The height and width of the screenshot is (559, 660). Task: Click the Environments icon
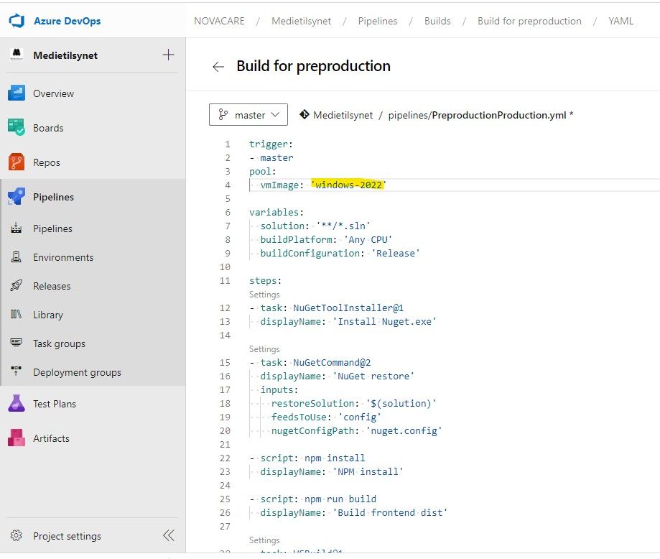(x=17, y=257)
